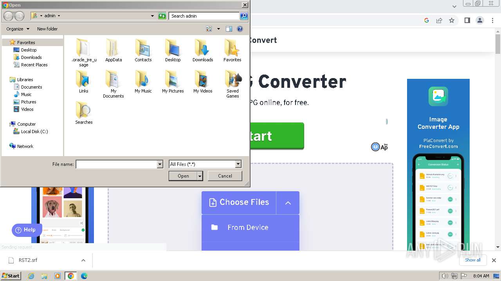Open the Searches folder
The height and width of the screenshot is (281, 501).
point(84,113)
